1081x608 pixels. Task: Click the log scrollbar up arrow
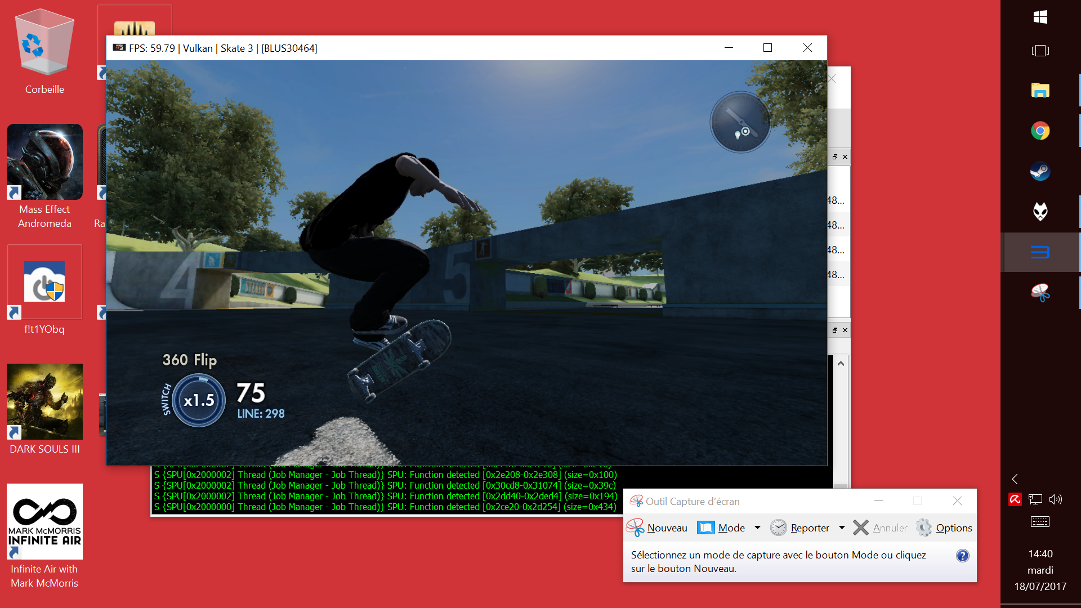tap(841, 364)
